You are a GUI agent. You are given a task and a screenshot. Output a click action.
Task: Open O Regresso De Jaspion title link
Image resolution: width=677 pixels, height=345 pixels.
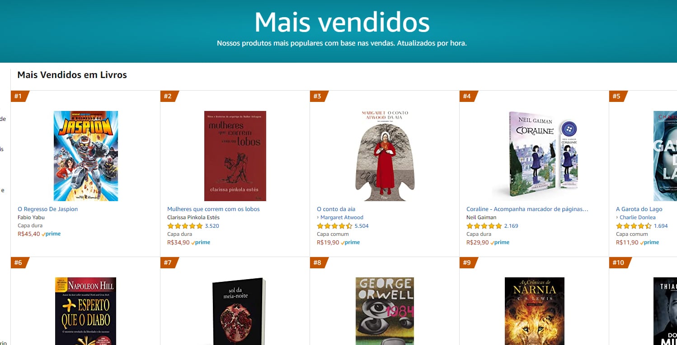(48, 209)
